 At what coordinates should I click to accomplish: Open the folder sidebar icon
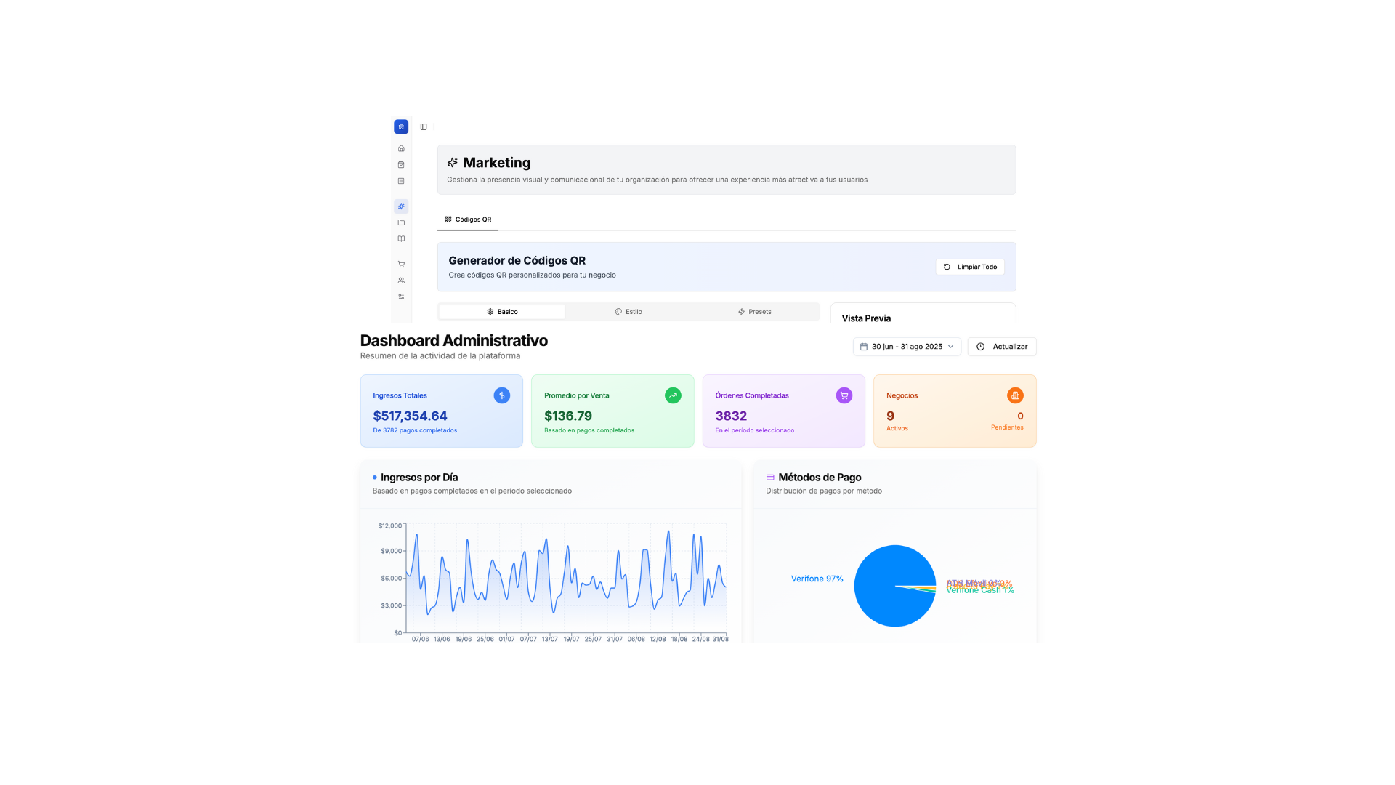(x=401, y=222)
